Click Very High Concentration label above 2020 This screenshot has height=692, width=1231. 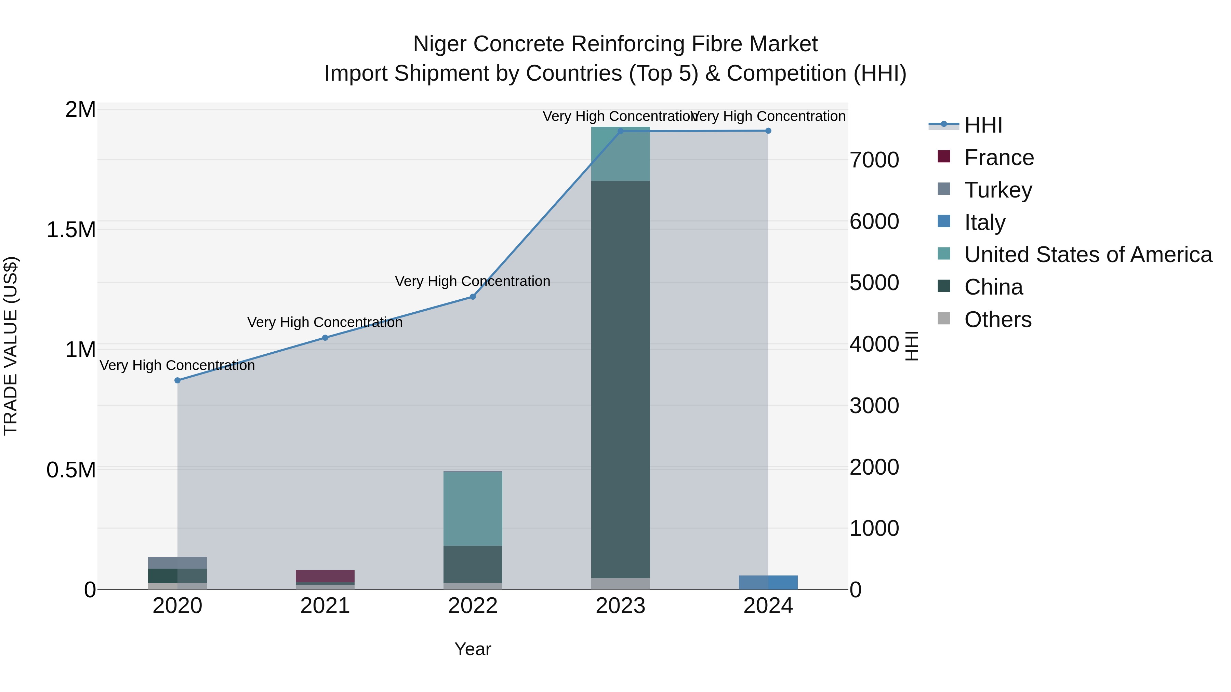click(177, 365)
